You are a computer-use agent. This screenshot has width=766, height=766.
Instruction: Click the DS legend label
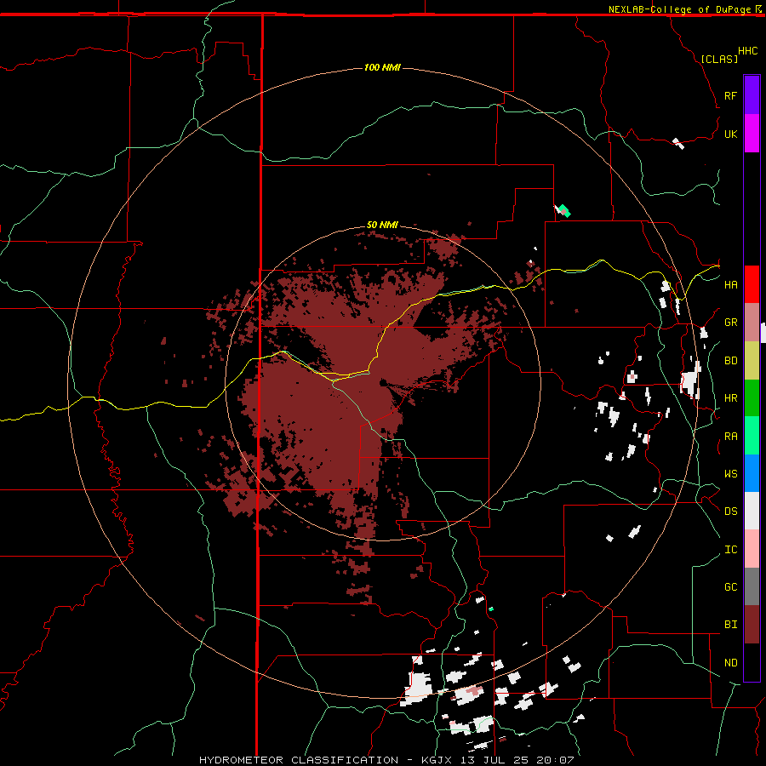click(730, 512)
